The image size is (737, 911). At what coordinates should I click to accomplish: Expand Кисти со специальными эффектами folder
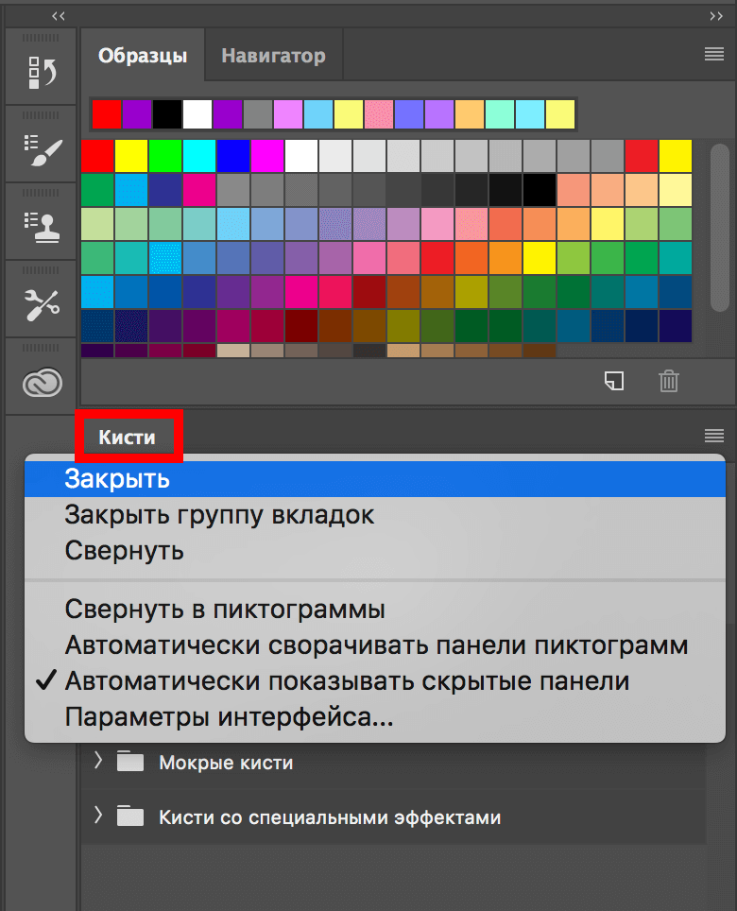coord(98,815)
